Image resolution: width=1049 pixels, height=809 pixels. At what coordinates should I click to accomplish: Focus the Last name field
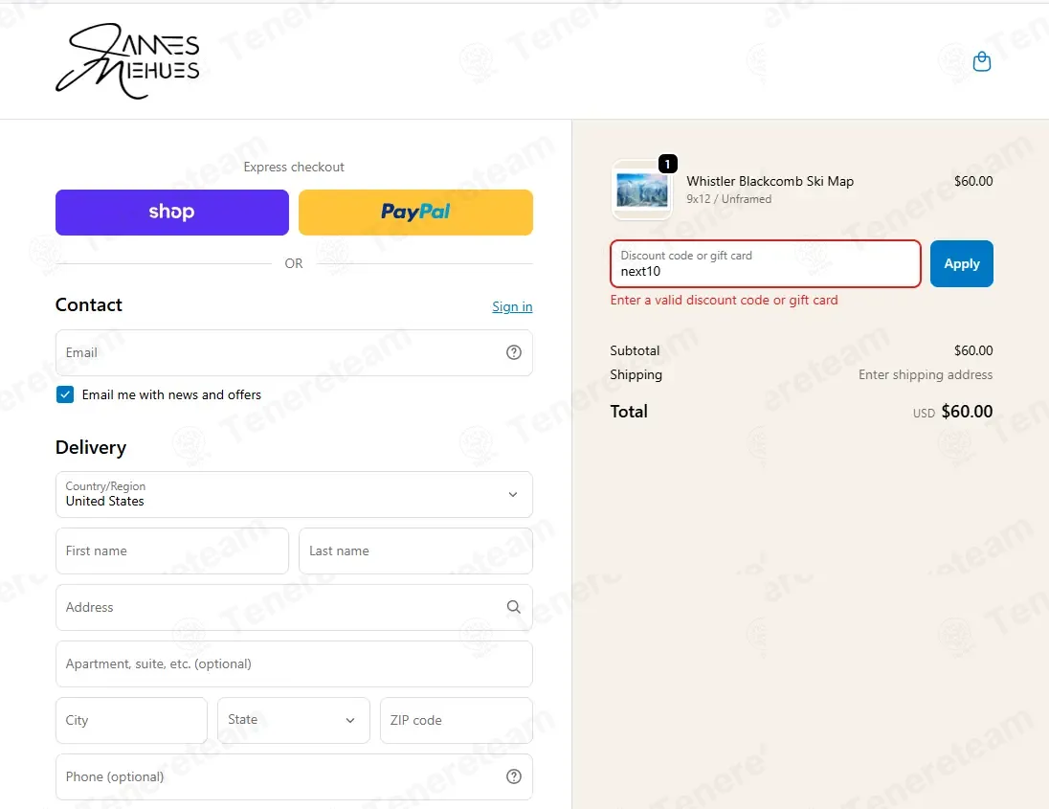pos(415,551)
